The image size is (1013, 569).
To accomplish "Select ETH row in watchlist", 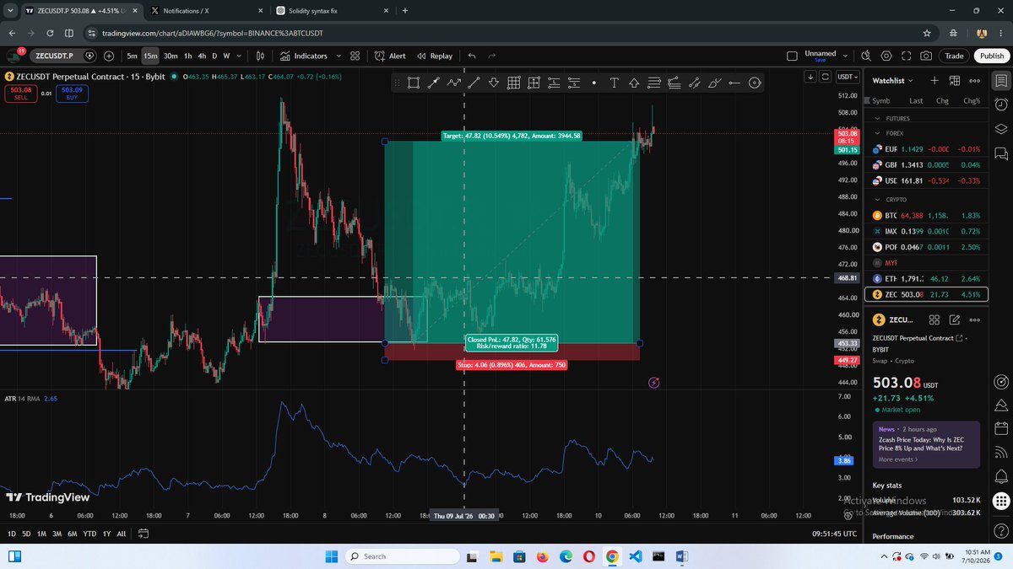I will tap(926, 278).
